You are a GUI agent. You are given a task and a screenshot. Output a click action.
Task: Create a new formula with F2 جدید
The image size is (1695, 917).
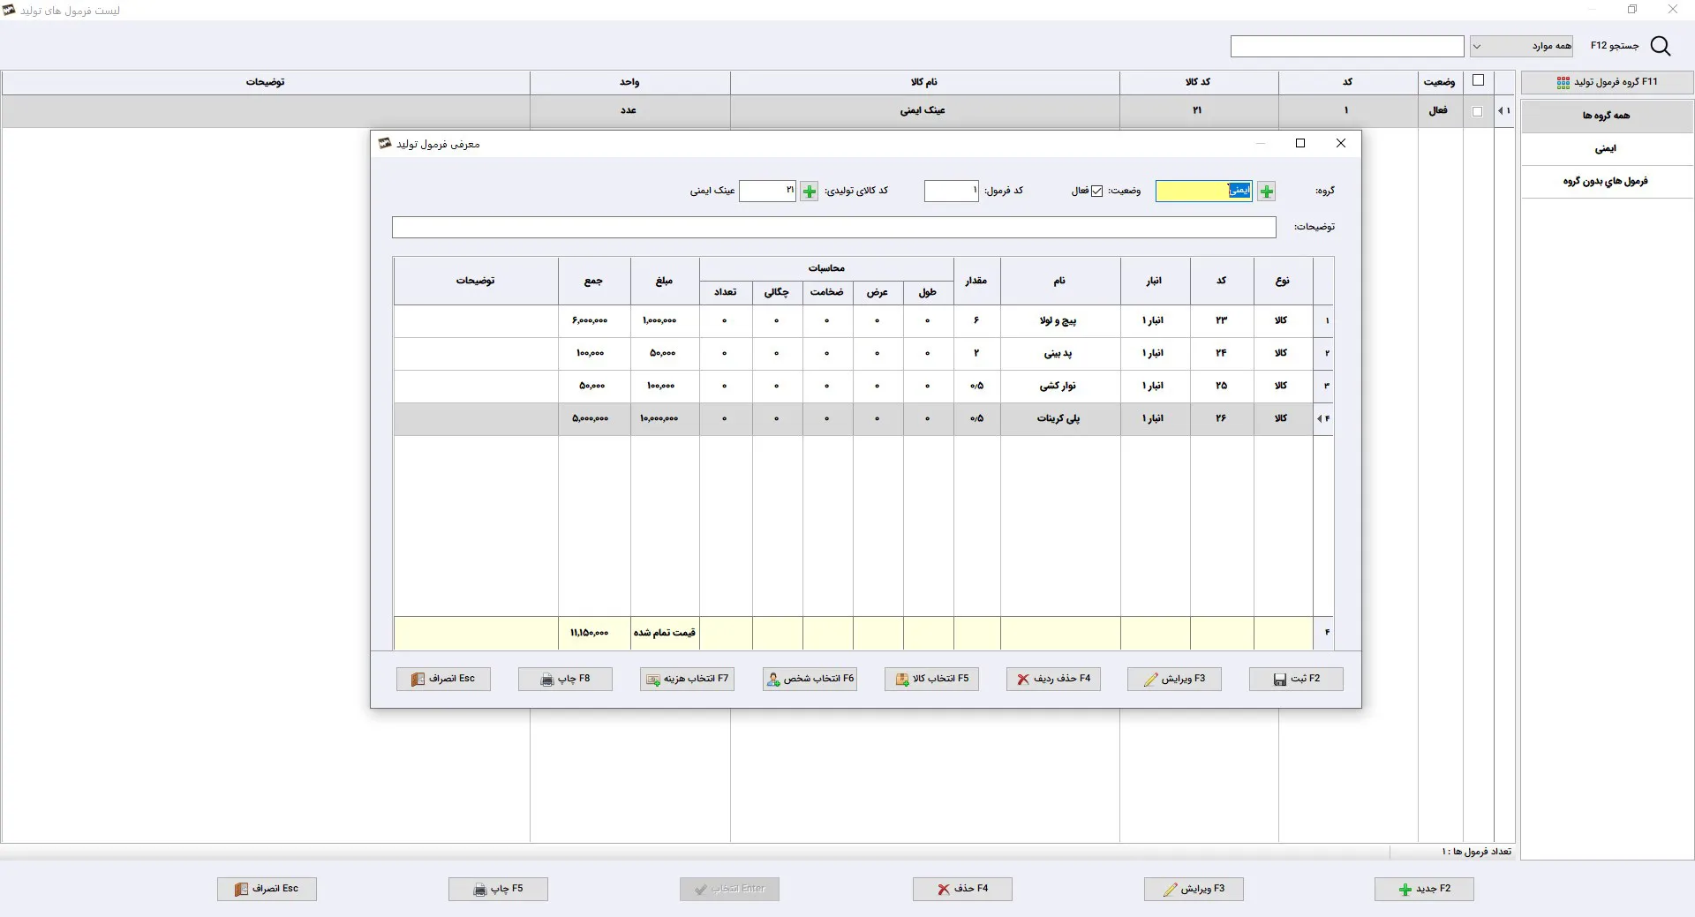tap(1424, 889)
